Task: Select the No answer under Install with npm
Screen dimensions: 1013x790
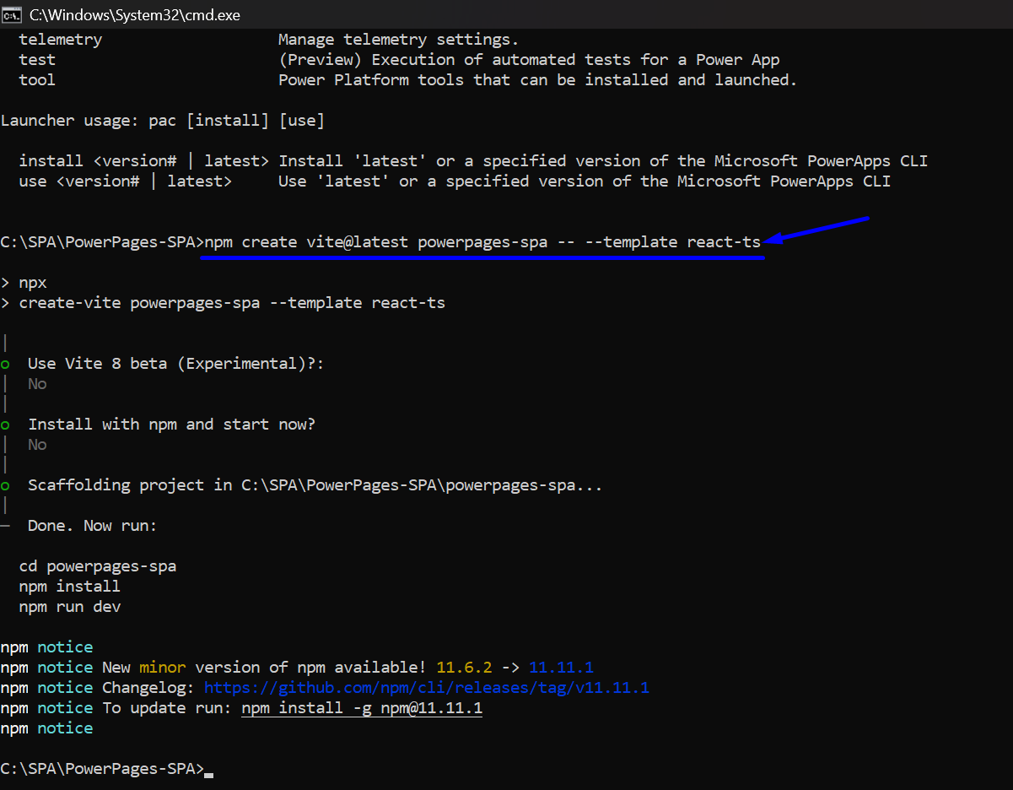Action: point(37,445)
